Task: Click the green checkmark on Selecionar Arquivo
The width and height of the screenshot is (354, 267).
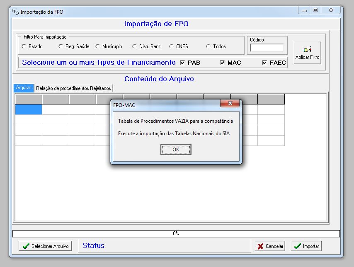Action: pyautogui.click(x=26, y=246)
